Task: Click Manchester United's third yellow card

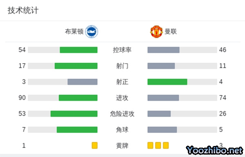Action: coord(166,146)
